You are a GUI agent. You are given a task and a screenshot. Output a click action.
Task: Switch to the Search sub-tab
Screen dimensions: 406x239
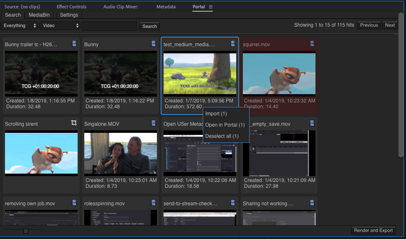[13, 15]
